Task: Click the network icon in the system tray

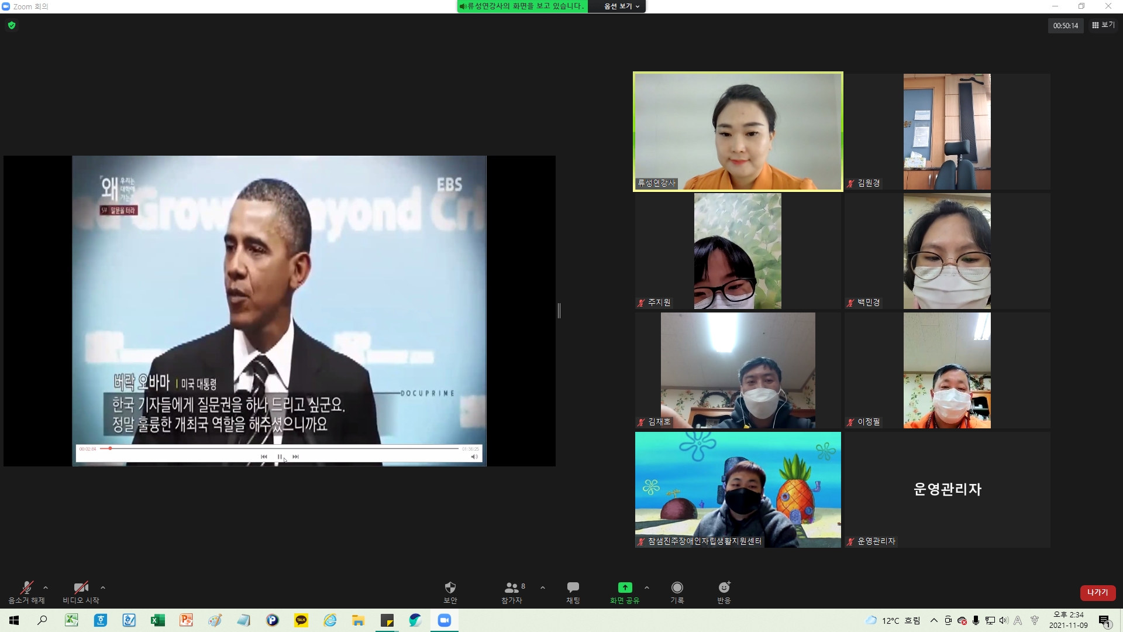Action: [990, 620]
